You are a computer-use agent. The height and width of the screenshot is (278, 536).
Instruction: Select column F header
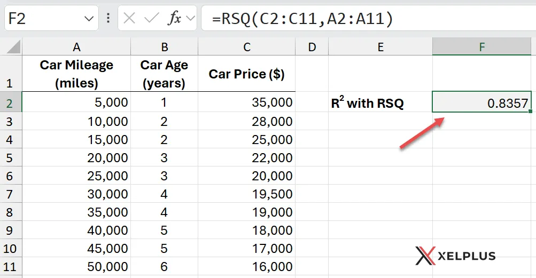[x=481, y=47]
